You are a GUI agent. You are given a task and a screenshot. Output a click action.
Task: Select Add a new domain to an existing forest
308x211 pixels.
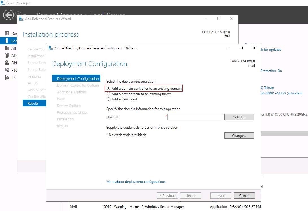(108, 94)
